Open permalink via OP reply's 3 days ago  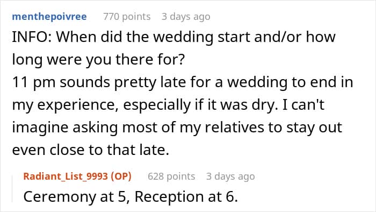pyautogui.click(x=230, y=176)
